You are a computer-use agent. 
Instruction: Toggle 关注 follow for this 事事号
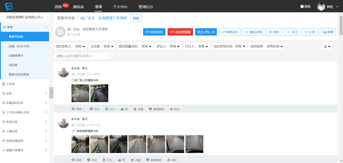pos(292,32)
